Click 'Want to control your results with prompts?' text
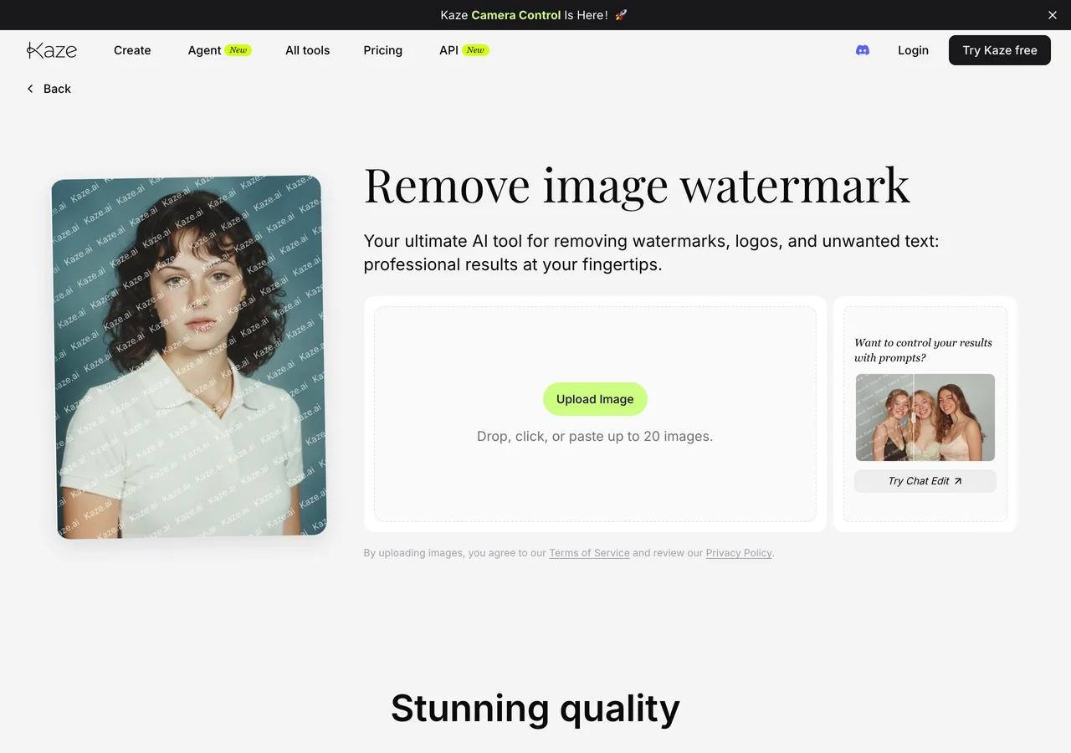The width and height of the screenshot is (1071, 753). pyautogui.click(x=924, y=350)
